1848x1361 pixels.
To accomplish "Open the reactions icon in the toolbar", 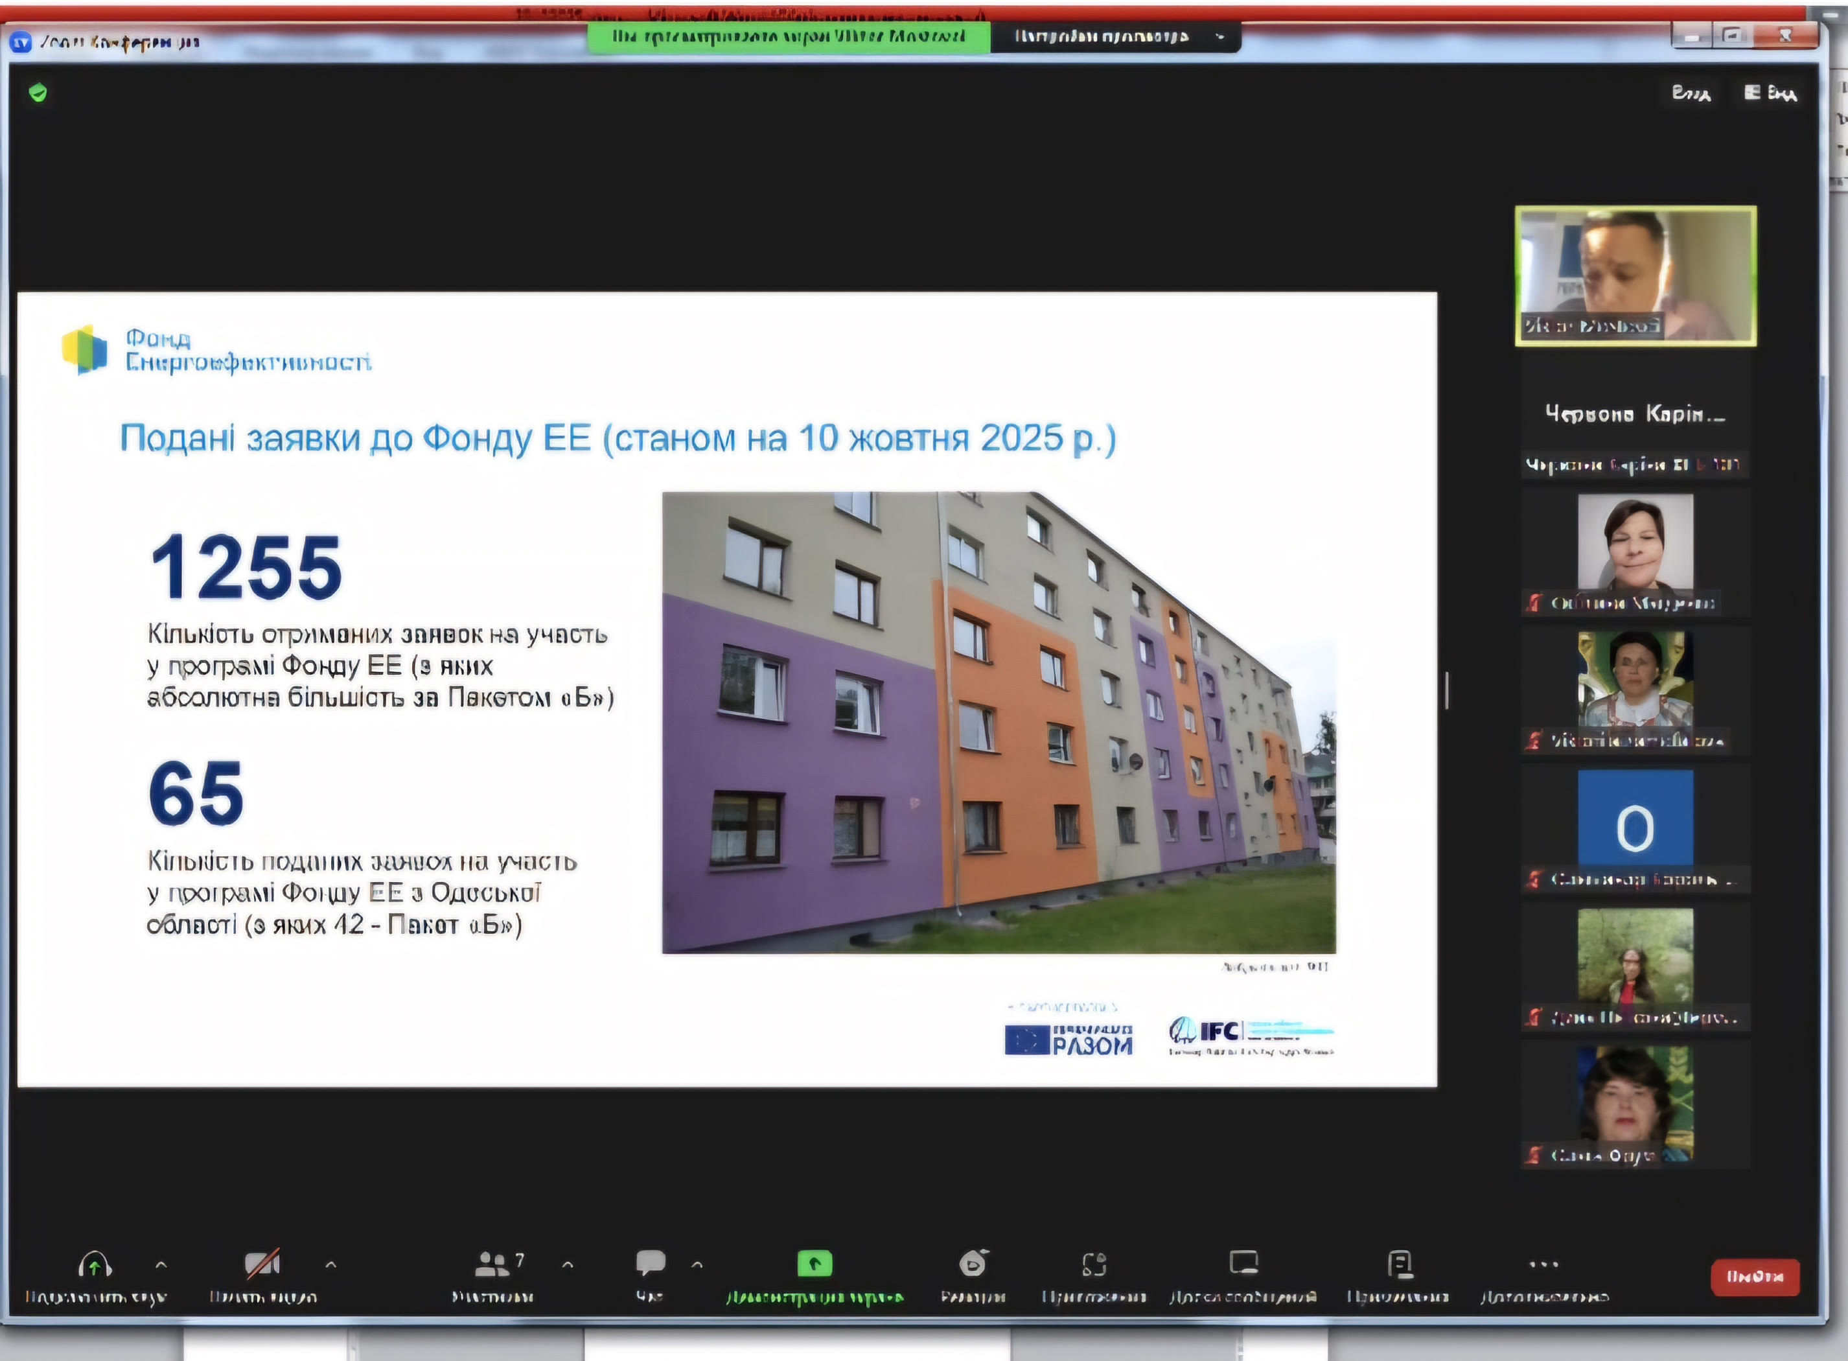I will click(x=1094, y=1264).
